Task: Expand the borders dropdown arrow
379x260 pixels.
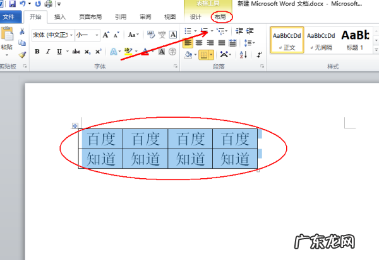Action: point(211,55)
